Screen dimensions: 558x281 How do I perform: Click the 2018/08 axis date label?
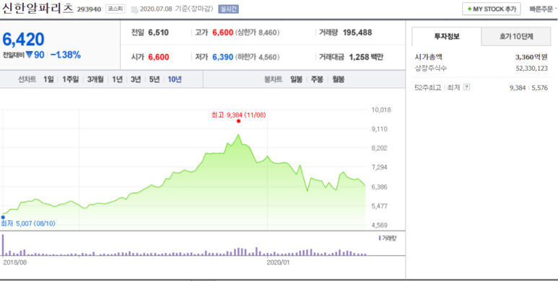pyautogui.click(x=15, y=262)
